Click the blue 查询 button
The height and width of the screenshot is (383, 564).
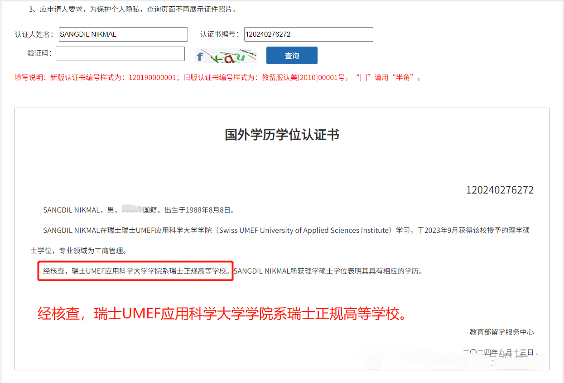click(292, 55)
